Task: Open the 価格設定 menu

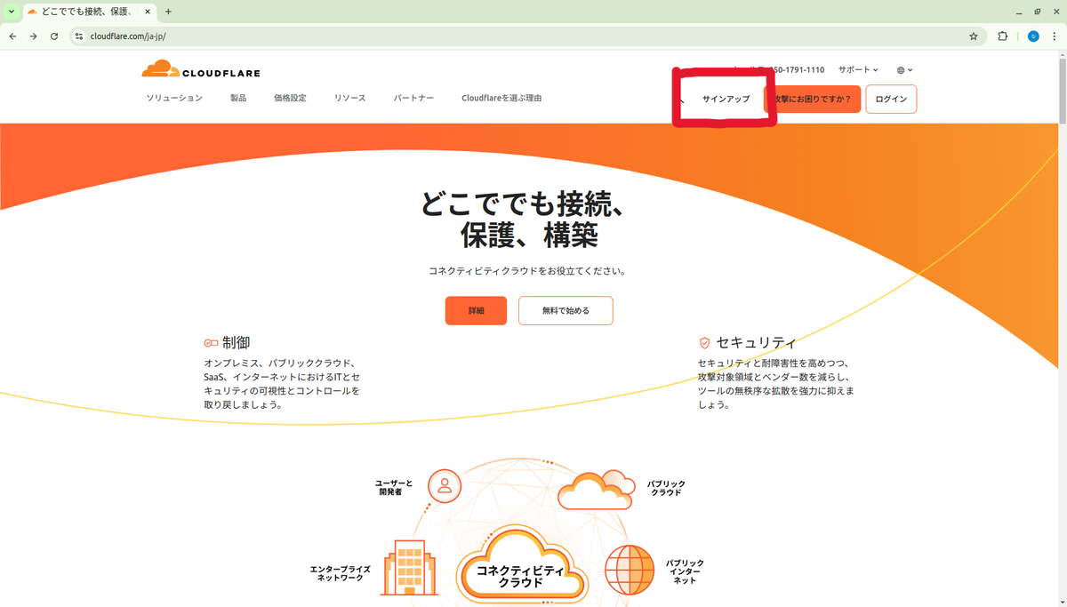Action: click(290, 98)
